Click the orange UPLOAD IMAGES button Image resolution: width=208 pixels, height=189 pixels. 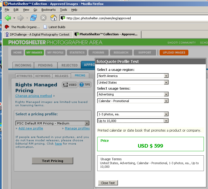174,52
